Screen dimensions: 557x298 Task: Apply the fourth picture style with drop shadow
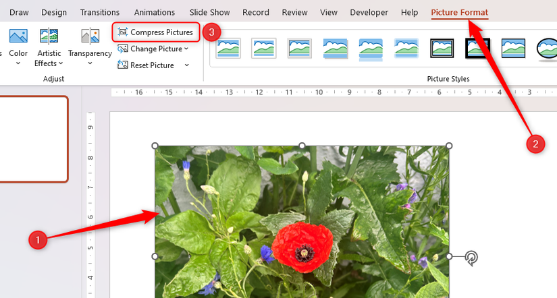click(336, 49)
